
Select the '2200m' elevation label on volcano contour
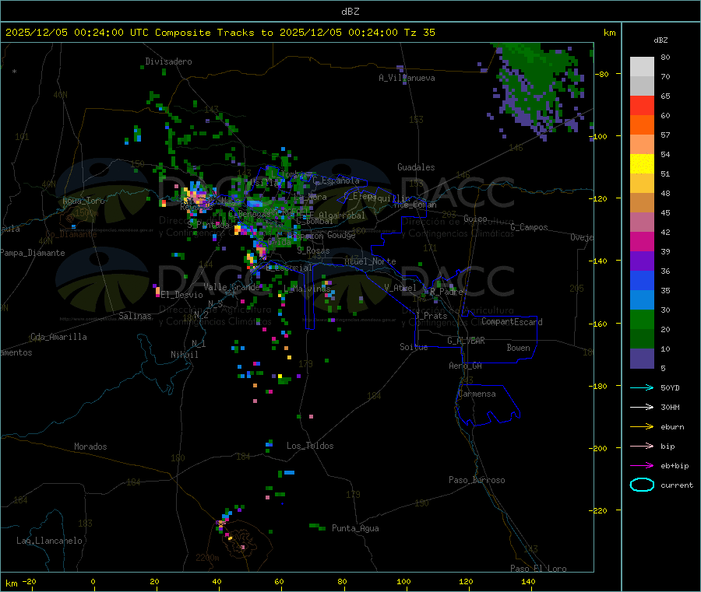pos(207,558)
